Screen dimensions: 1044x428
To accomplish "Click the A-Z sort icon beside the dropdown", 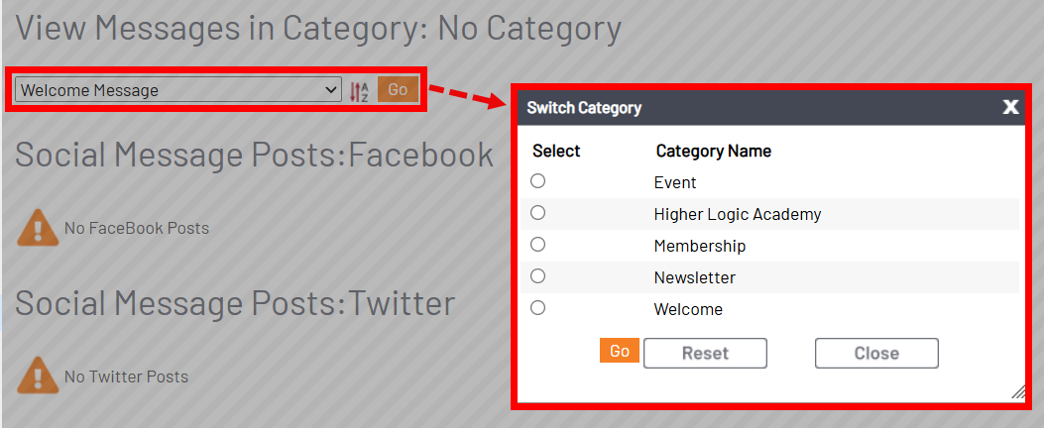I will point(359,91).
